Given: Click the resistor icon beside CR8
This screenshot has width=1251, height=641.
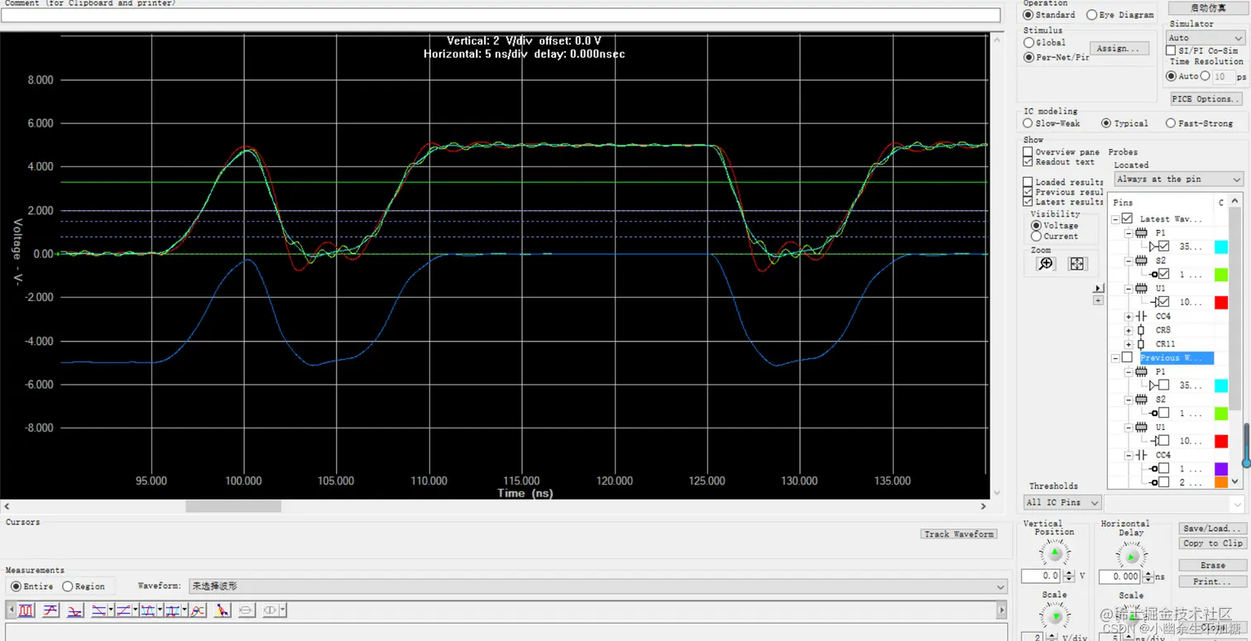Looking at the screenshot, I should 1142,330.
